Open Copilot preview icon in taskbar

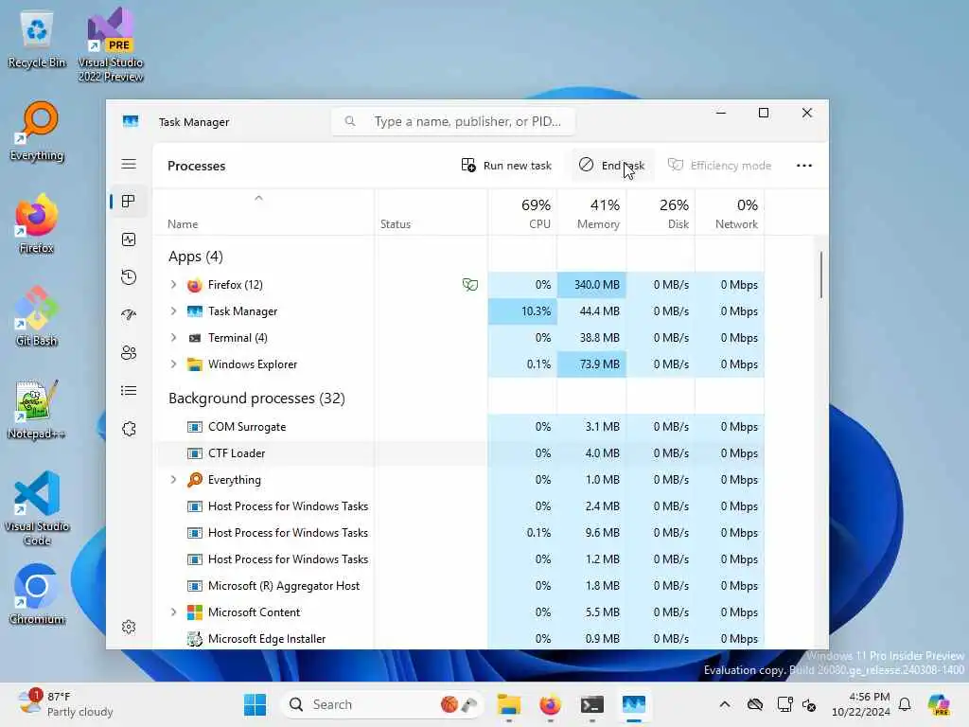pyautogui.click(x=939, y=704)
